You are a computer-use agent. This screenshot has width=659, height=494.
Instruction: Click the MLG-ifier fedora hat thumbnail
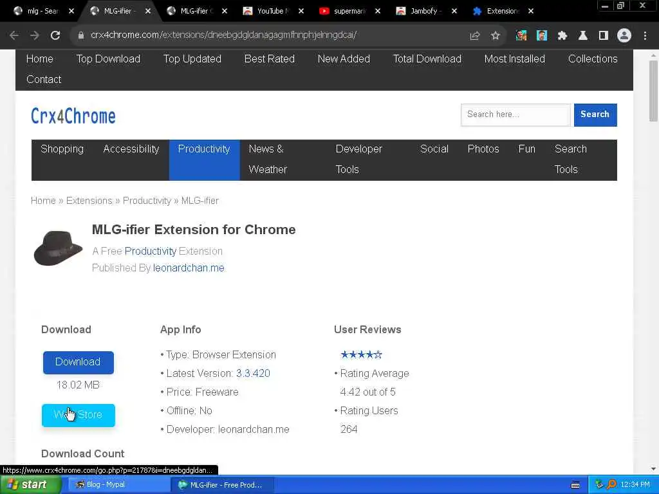(x=58, y=248)
